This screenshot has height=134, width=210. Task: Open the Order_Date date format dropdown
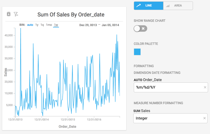click(168, 87)
